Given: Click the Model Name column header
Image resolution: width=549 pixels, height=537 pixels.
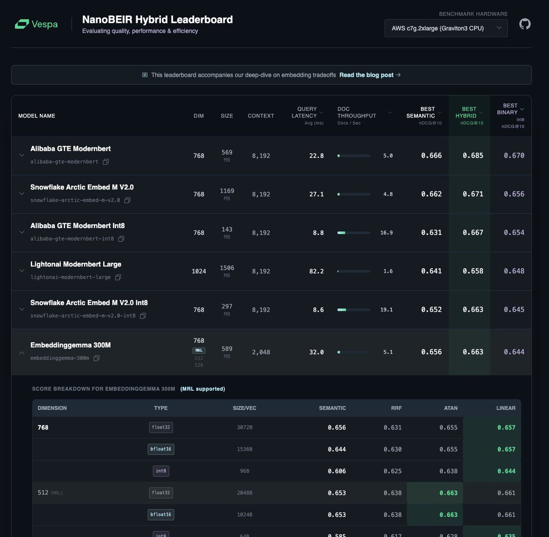Looking at the screenshot, I should click(x=37, y=116).
